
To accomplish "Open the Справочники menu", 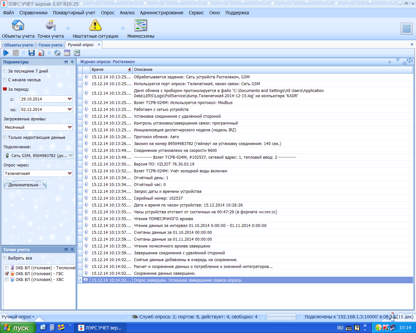I will click(33, 13).
